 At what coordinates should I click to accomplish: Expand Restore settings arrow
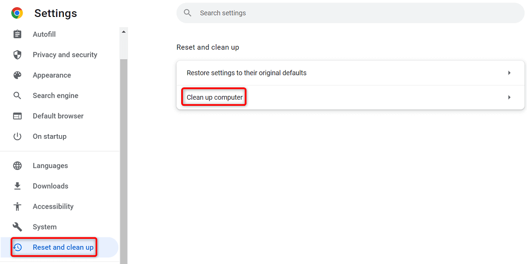point(509,73)
